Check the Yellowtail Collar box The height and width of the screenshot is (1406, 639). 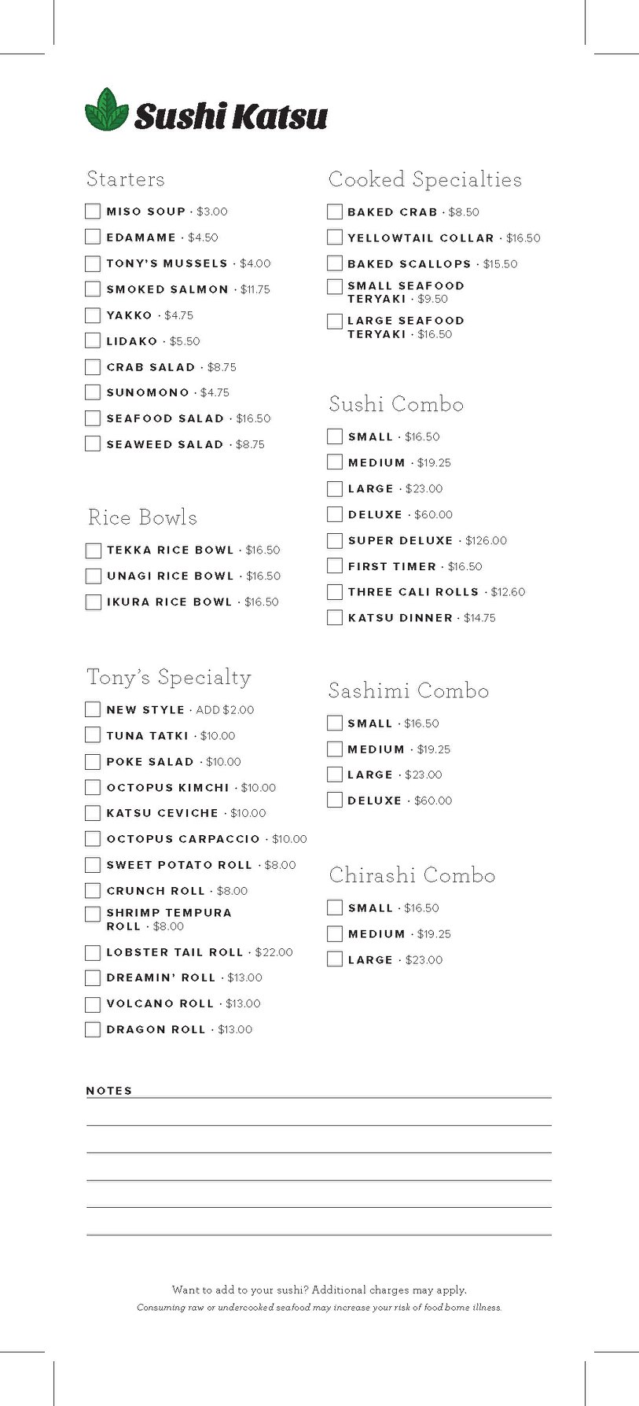335,237
